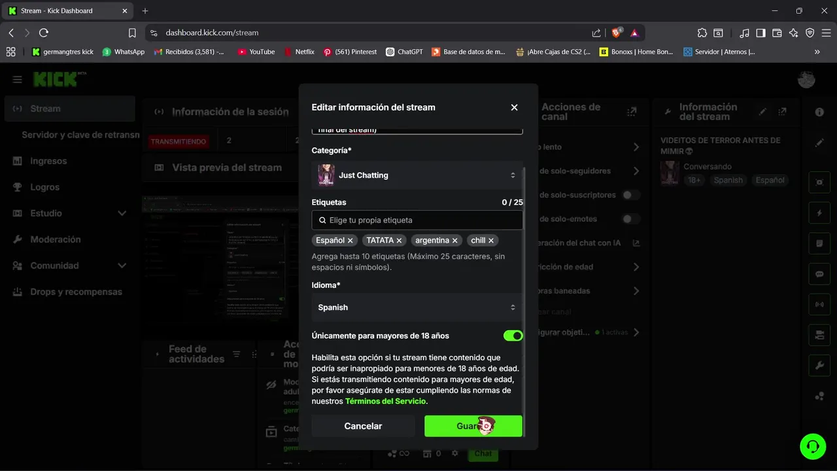Open the Términos del Servicio link
This screenshot has width=837, height=471.
[x=385, y=401]
